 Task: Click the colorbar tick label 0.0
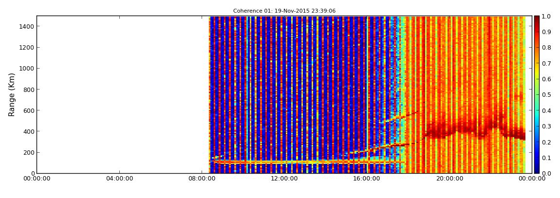547,173
